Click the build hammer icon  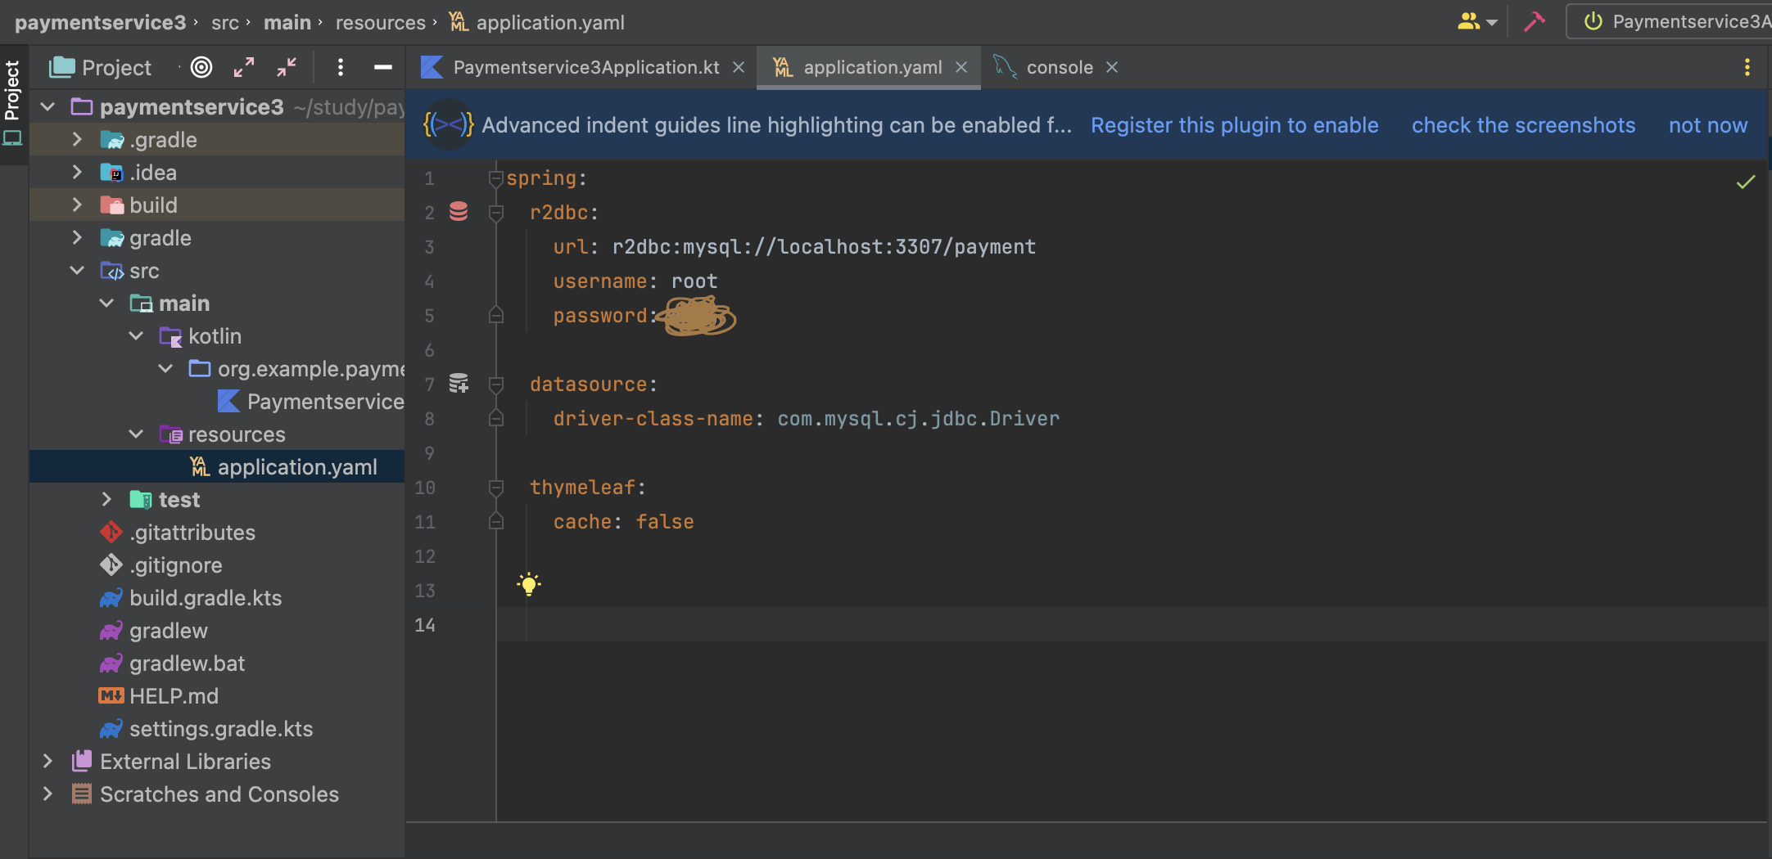1534,22
